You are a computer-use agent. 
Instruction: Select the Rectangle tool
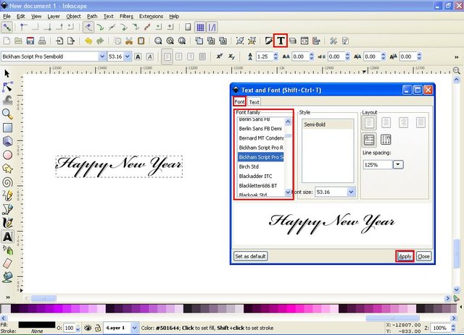coord(7,127)
